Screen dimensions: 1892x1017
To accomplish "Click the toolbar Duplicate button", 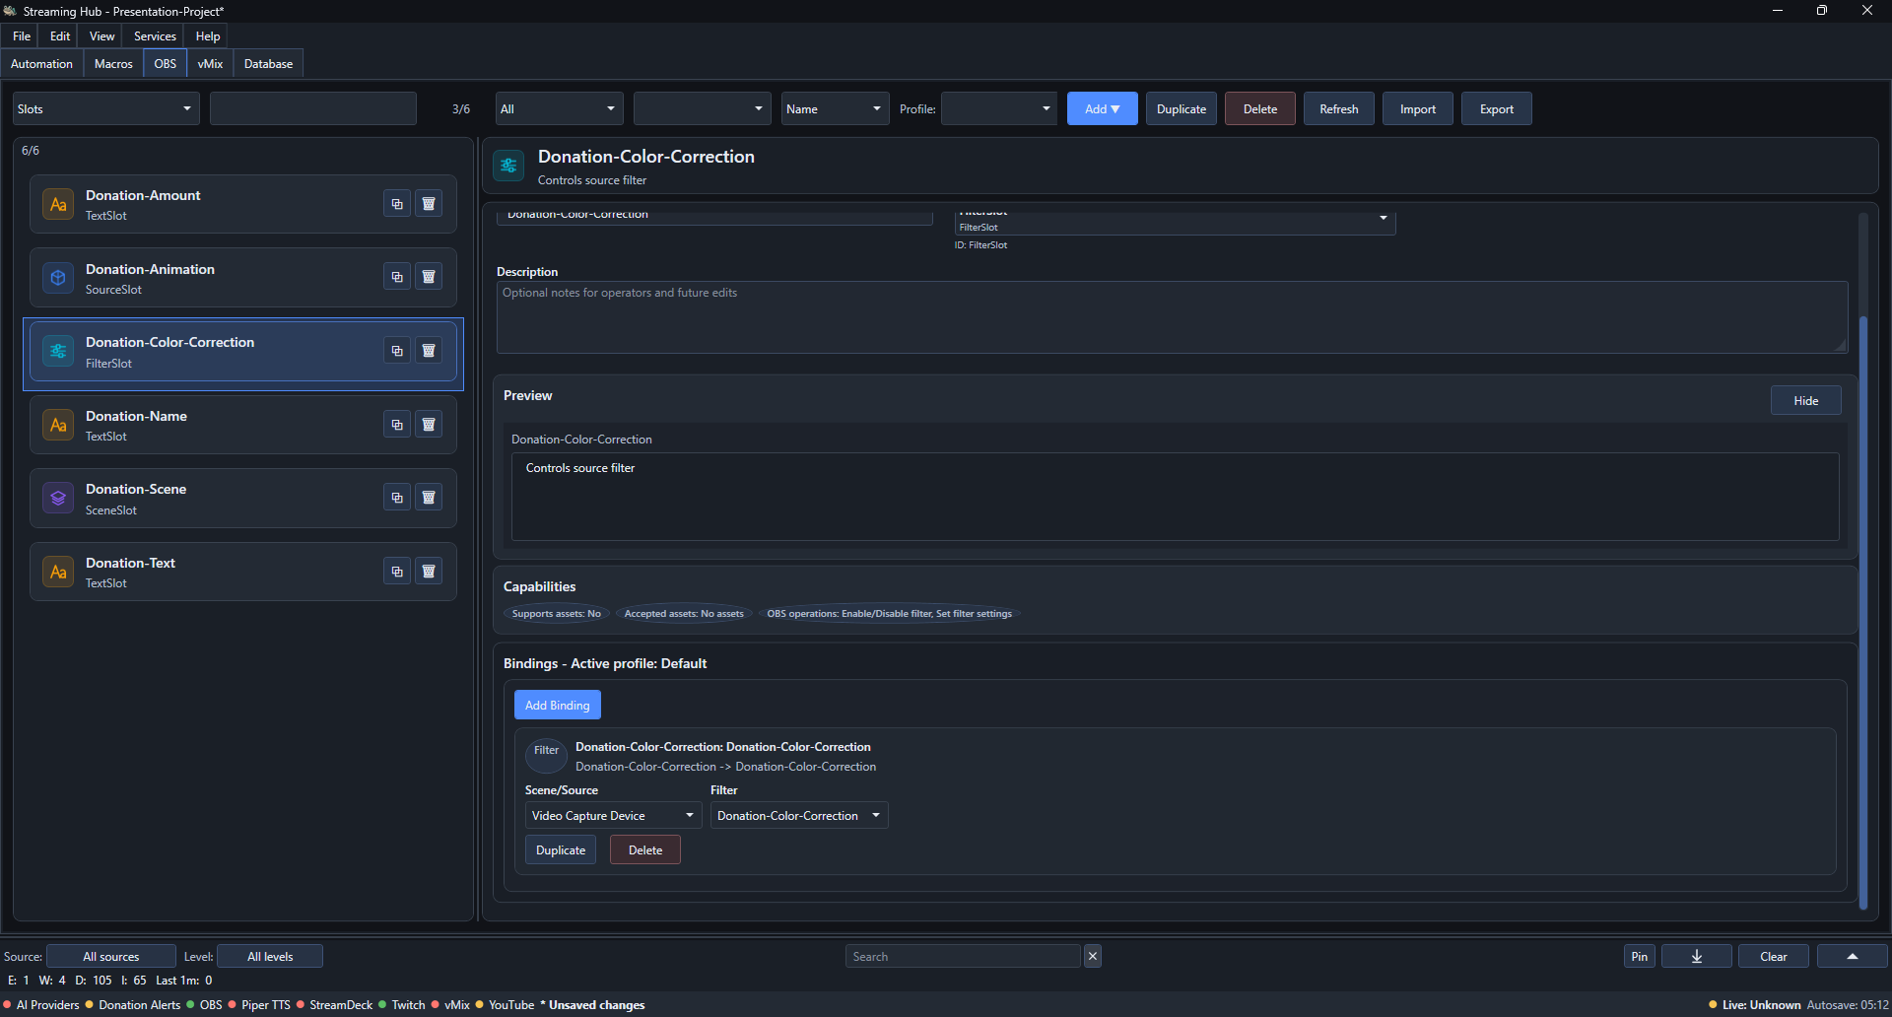I will click(1182, 108).
